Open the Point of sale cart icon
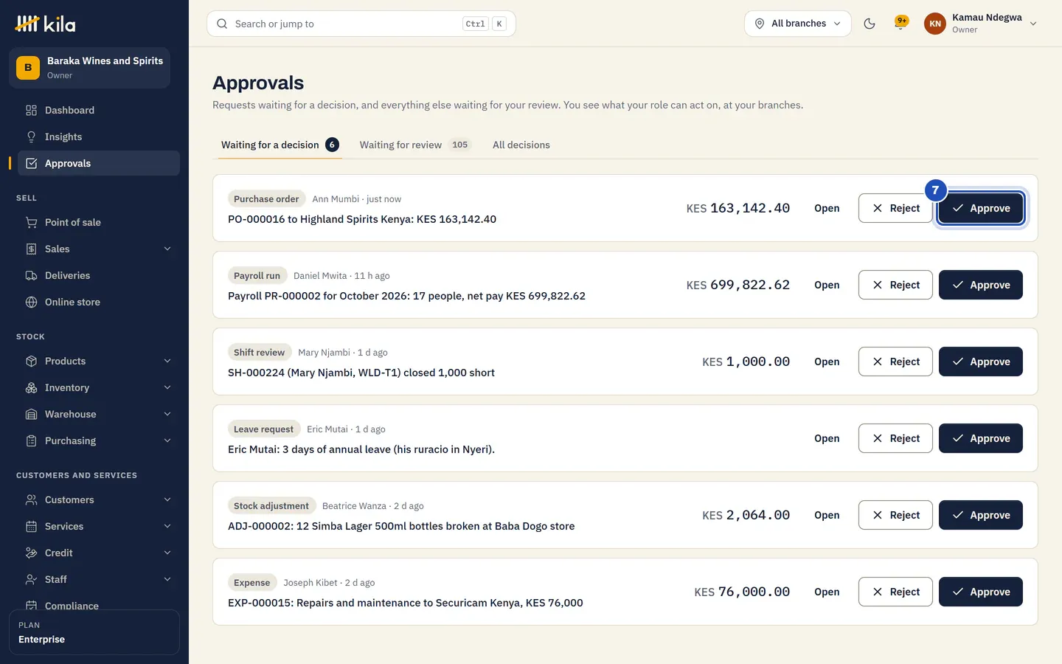This screenshot has height=664, width=1062. coord(31,222)
